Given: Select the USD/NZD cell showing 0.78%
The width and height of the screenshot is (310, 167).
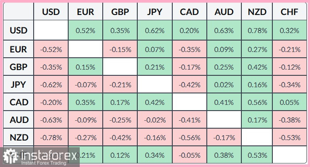Looking at the screenshot, I should point(257,30).
